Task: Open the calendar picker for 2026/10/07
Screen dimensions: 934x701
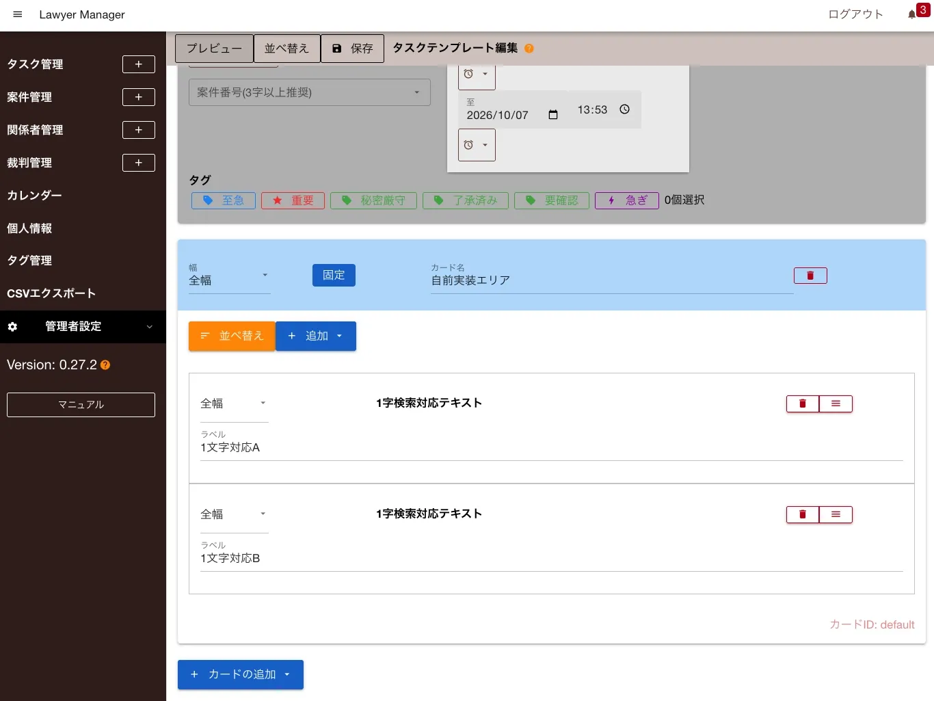Action: [x=553, y=115]
